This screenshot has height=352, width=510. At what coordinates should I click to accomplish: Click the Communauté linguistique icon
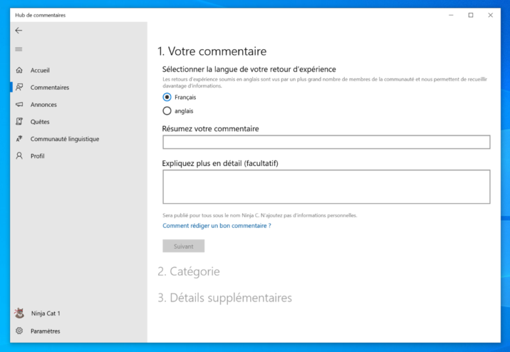(x=19, y=139)
